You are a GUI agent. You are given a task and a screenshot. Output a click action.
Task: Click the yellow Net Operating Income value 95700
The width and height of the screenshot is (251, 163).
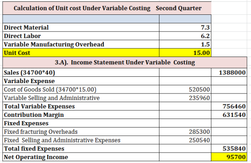click(x=229, y=157)
